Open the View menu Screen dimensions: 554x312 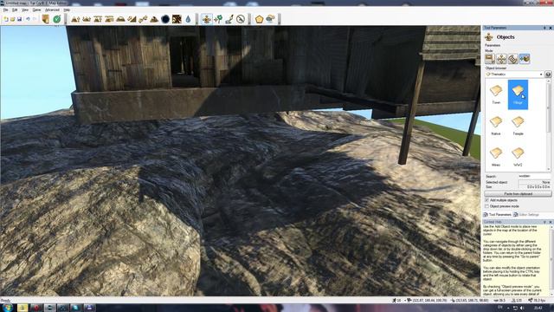(x=25, y=10)
